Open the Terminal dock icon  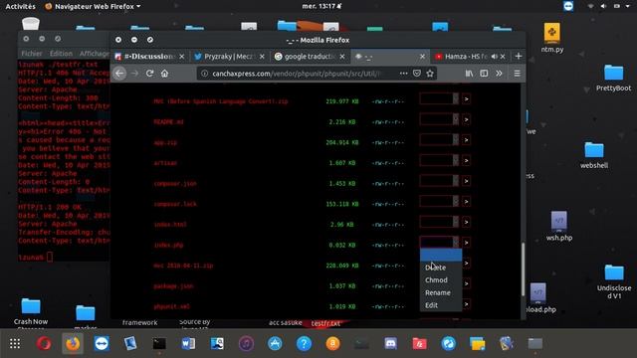159,344
